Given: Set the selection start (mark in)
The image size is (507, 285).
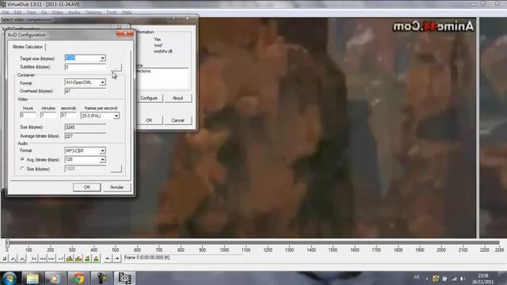Looking at the screenshot, I should tap(108, 258).
